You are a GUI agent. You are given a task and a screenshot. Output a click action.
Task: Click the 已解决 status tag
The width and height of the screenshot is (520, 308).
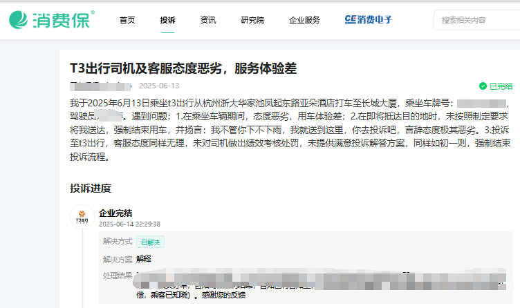pyautogui.click(x=150, y=242)
